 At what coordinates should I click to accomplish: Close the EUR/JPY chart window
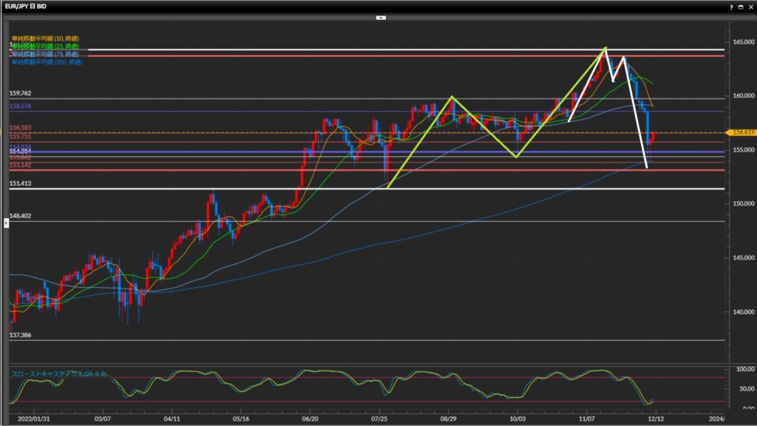tap(750, 6)
